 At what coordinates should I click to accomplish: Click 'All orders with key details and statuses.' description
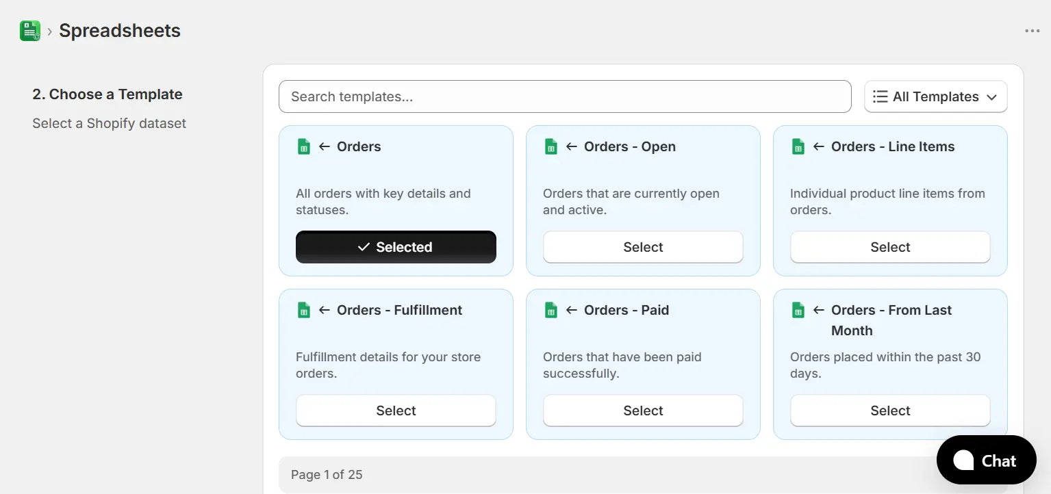[x=383, y=202]
